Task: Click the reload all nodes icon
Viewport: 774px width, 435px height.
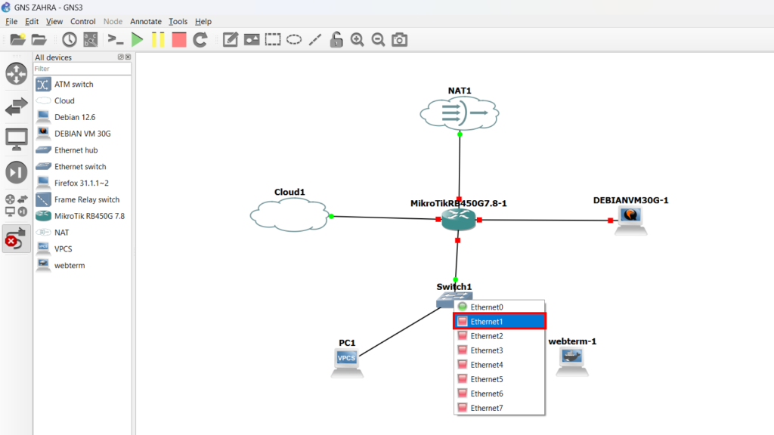Action: point(200,40)
